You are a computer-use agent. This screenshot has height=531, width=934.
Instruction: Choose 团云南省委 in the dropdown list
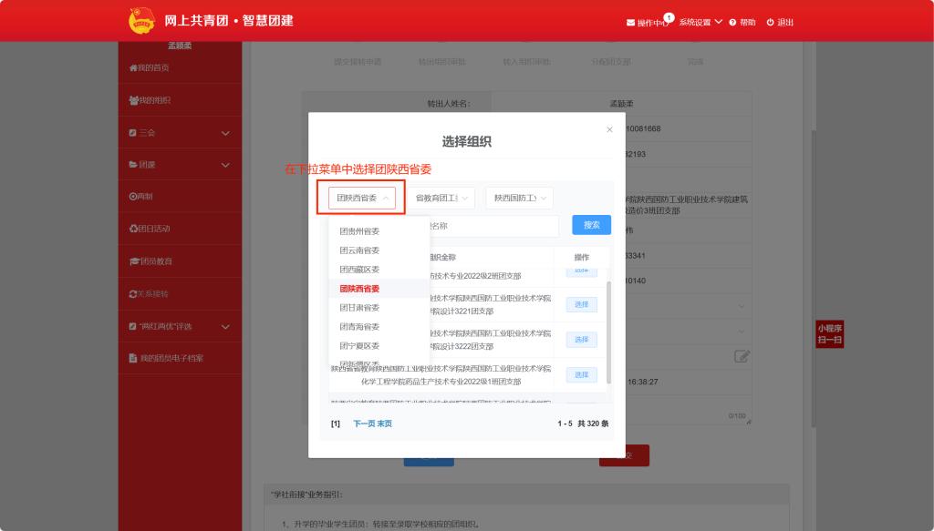coord(359,250)
